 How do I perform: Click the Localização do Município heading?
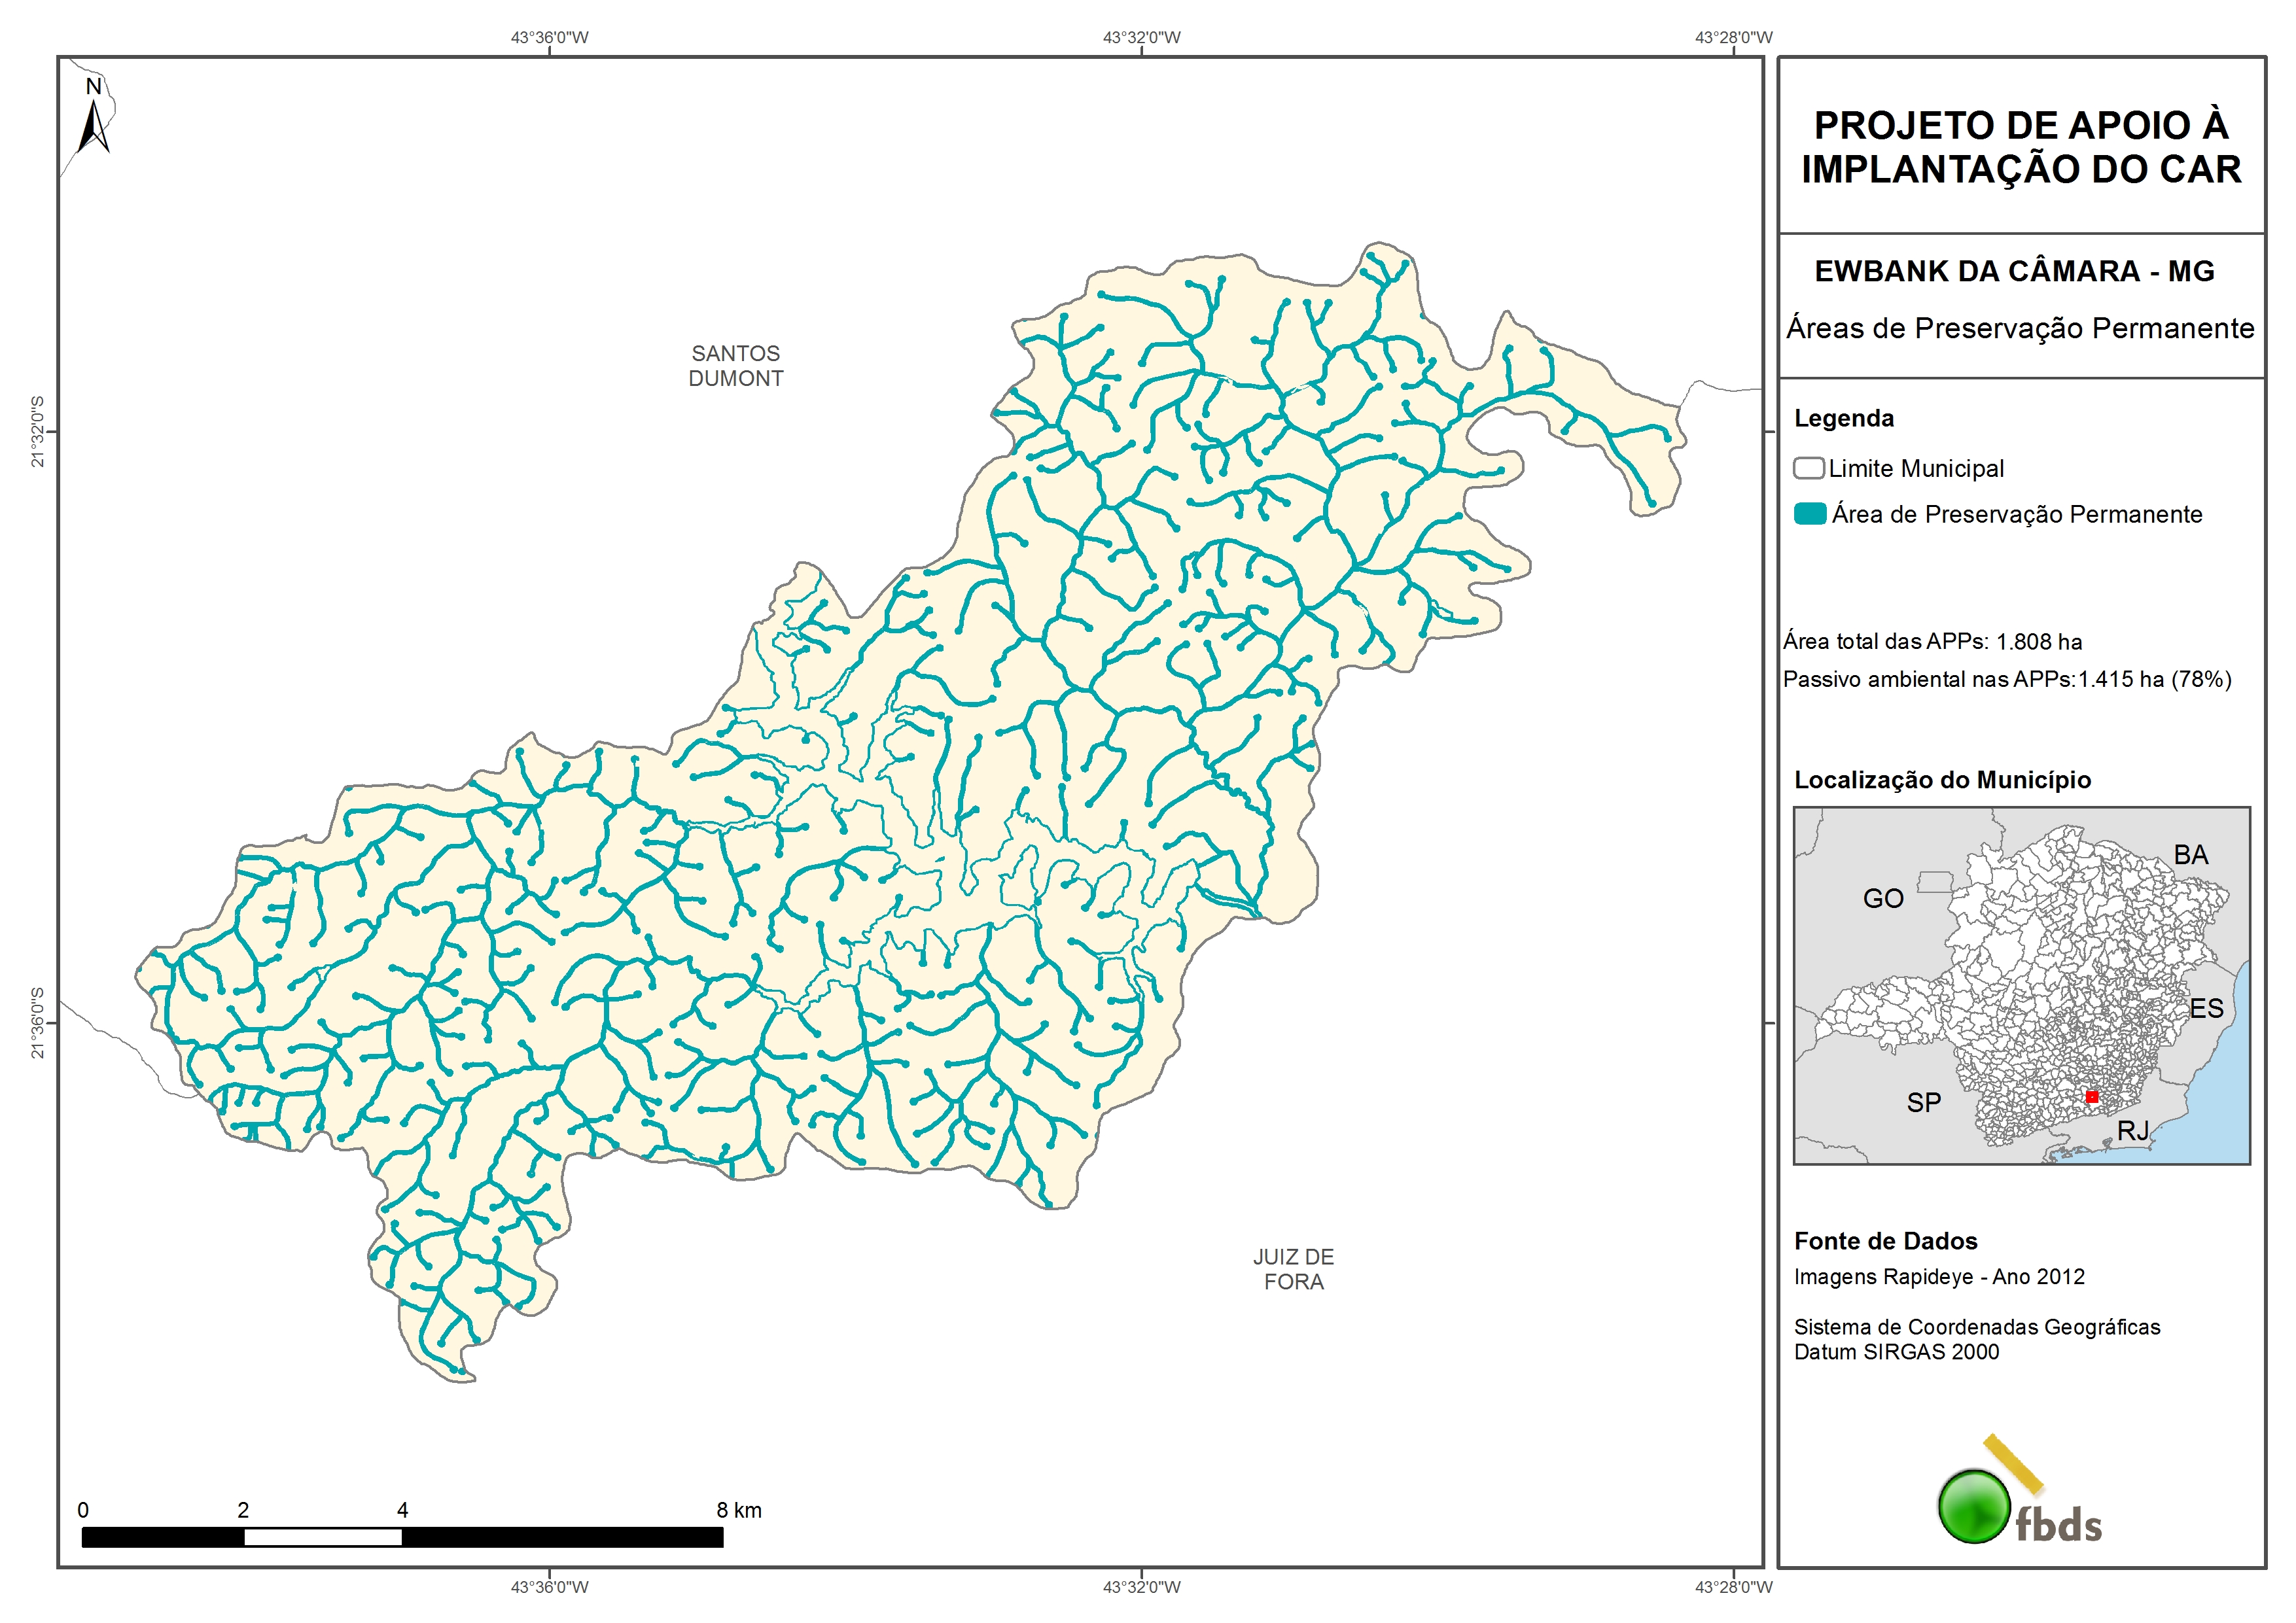point(1942,780)
